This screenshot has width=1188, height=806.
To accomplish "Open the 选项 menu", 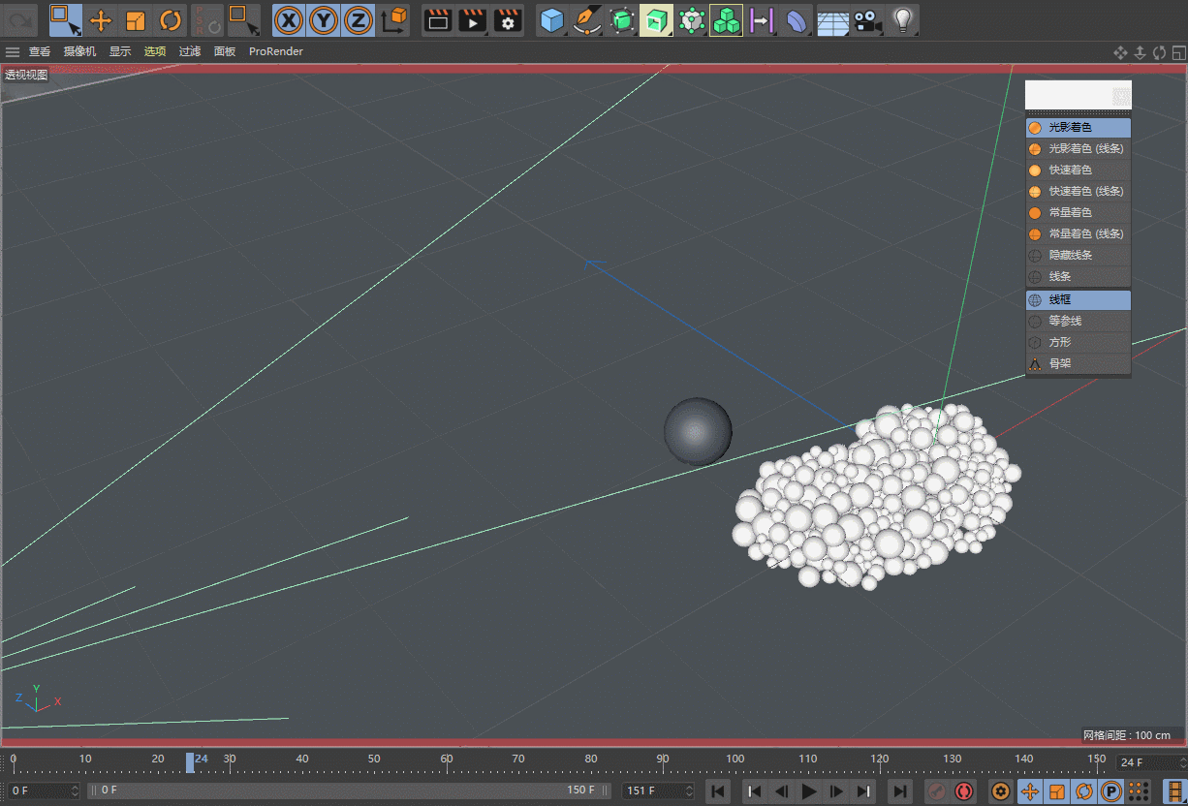I will tap(155, 51).
